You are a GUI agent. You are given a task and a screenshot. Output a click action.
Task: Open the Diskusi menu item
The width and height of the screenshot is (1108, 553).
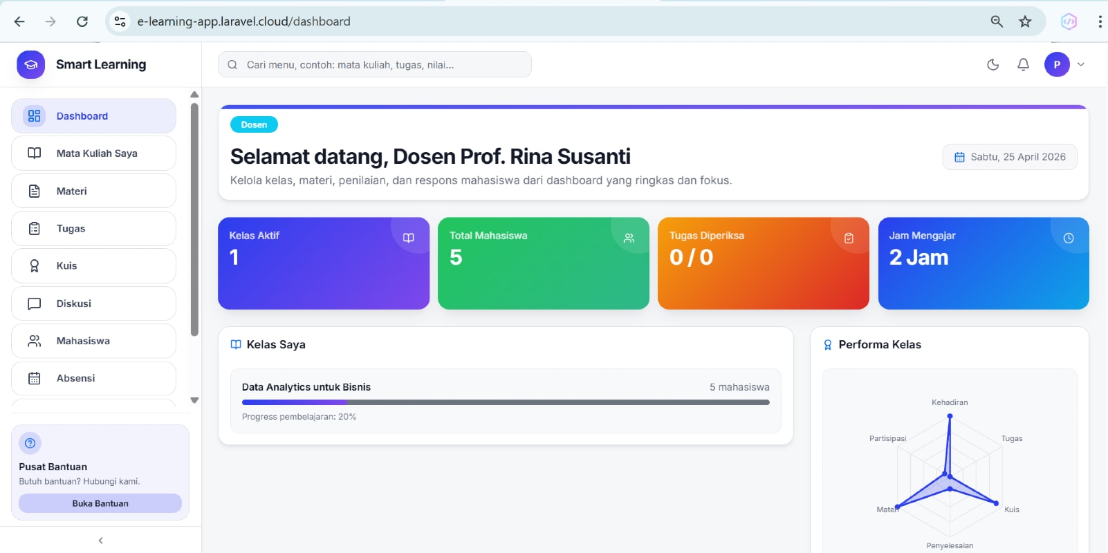93,303
